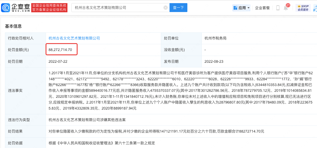
Task: Click the 处罚依据 legal basis text
Action: (x=102, y=143)
